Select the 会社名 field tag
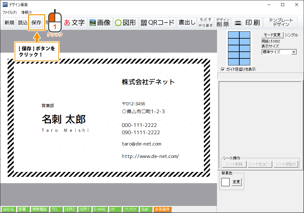304x213 pixels. [9, 209]
